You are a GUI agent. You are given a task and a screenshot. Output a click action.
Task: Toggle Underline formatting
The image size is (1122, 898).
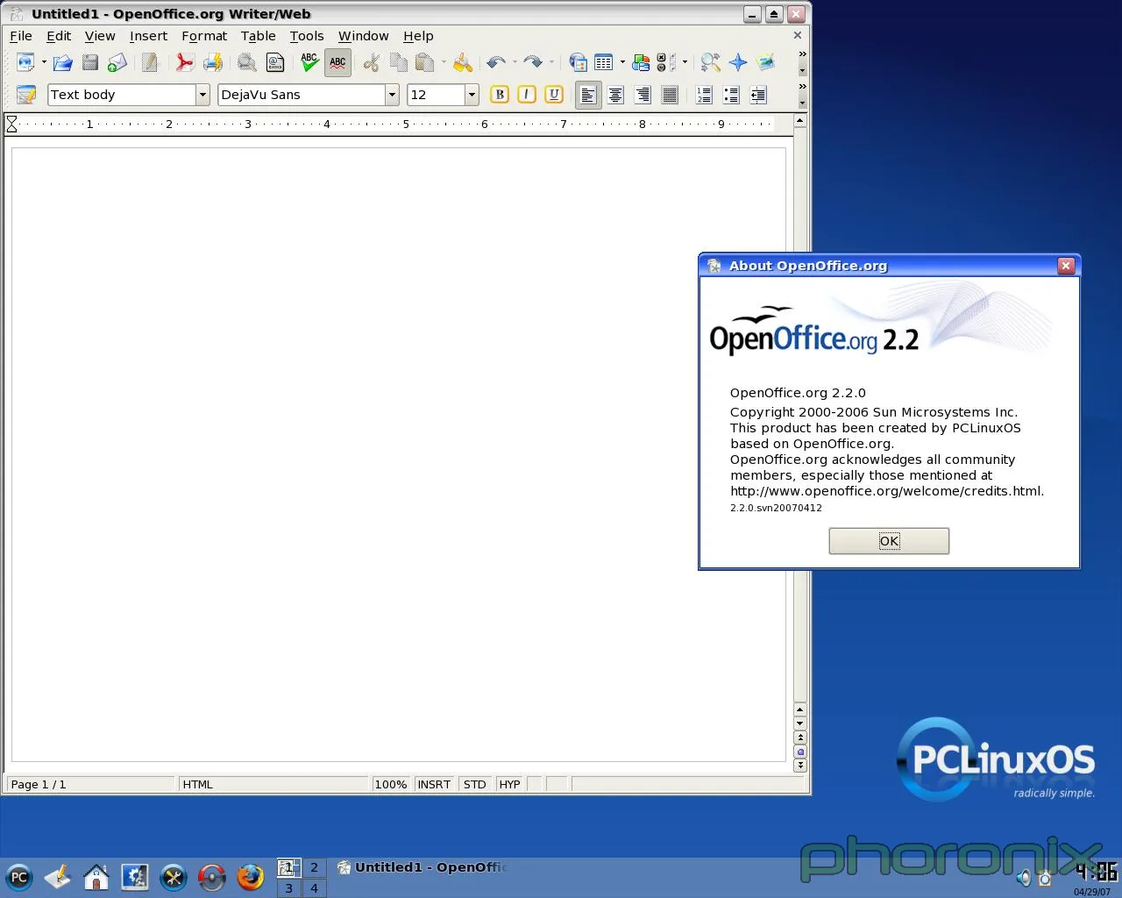[x=553, y=95]
